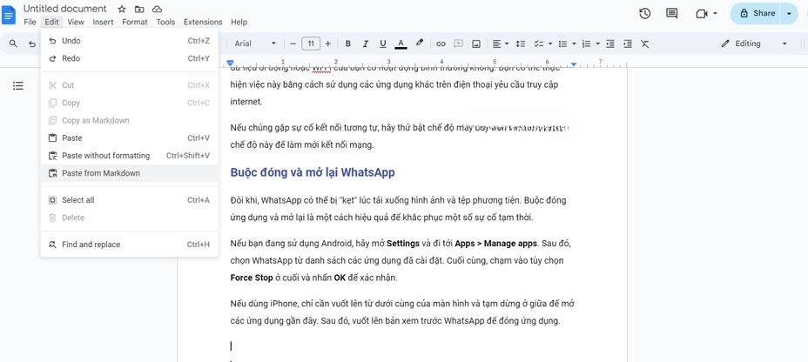Click the right indent marker on ruler
808x362 pixels.
(x=574, y=64)
